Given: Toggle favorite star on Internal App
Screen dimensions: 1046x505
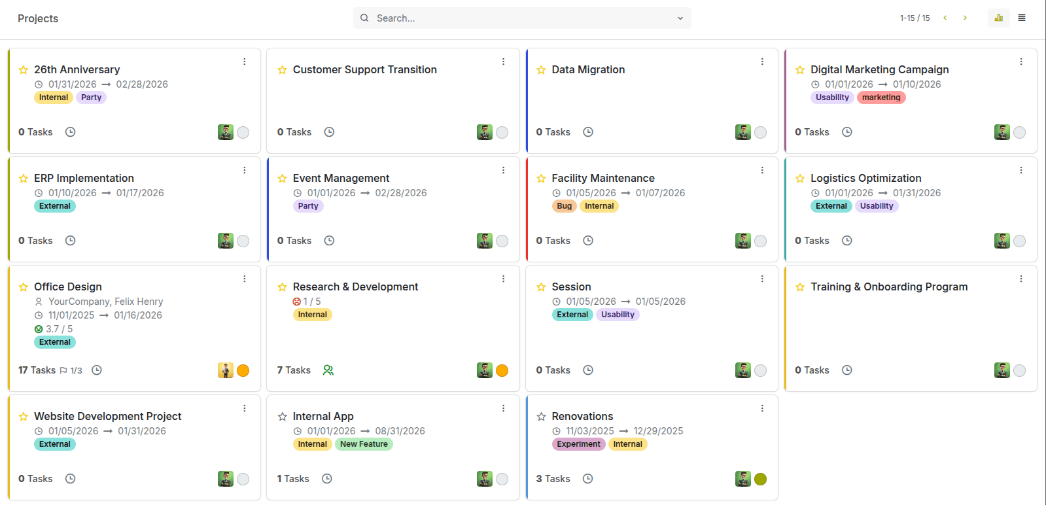Looking at the screenshot, I should click(x=282, y=417).
